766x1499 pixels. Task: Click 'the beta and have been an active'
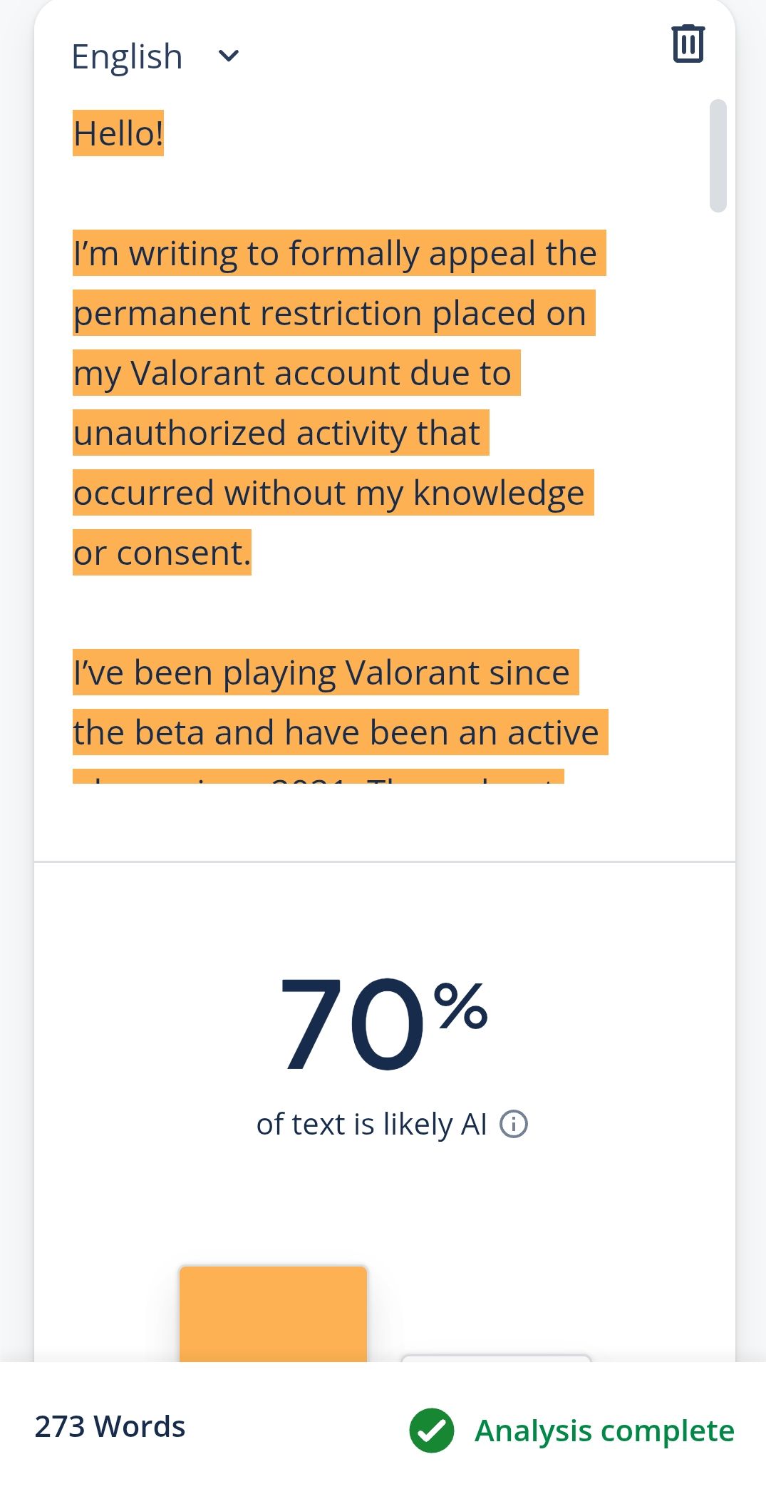pos(336,732)
